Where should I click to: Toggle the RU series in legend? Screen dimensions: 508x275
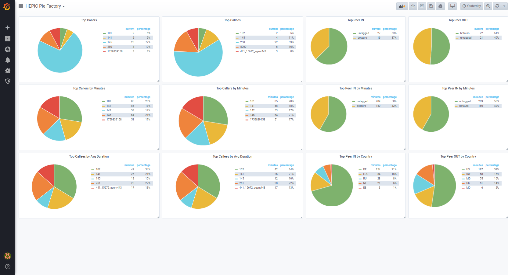[365, 179]
